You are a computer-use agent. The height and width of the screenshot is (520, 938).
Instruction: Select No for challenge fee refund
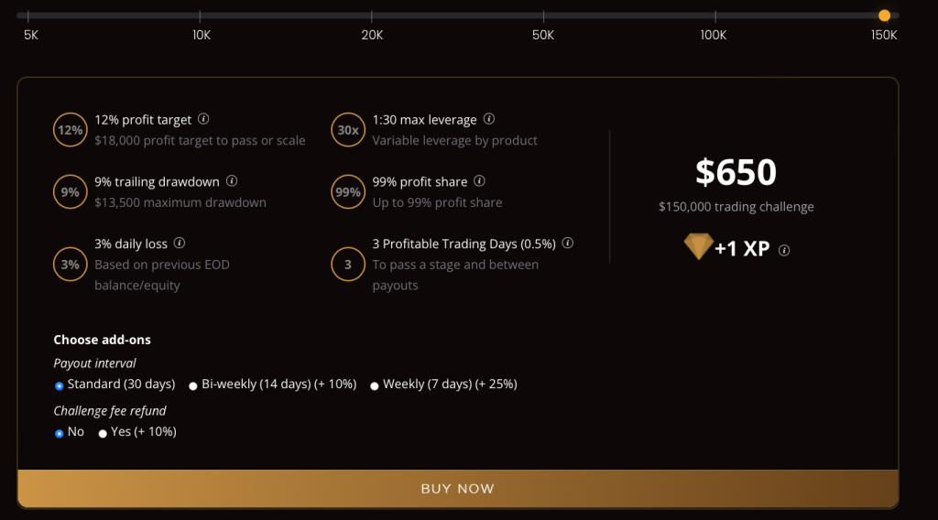[x=60, y=433]
